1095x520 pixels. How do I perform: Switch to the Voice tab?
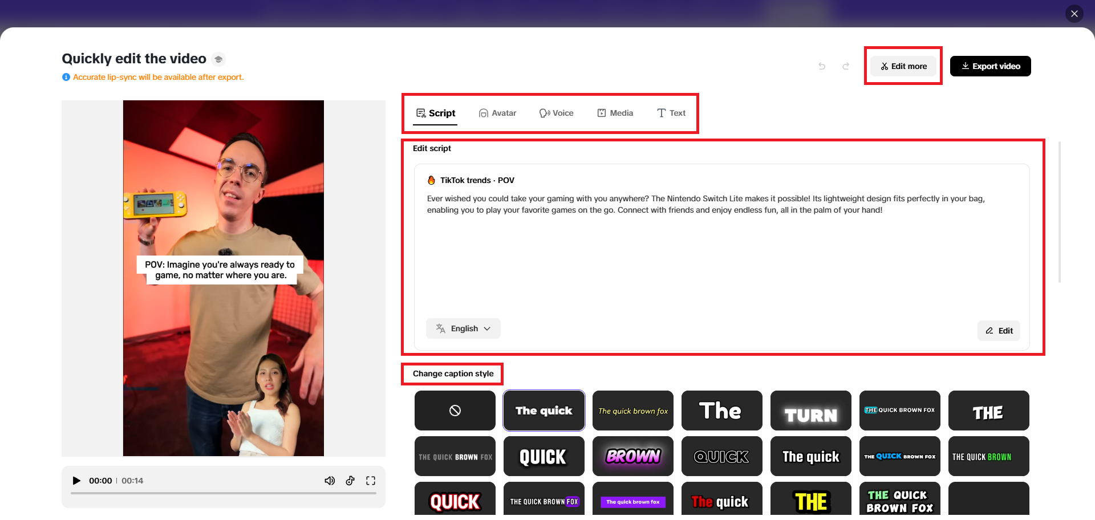click(x=557, y=113)
